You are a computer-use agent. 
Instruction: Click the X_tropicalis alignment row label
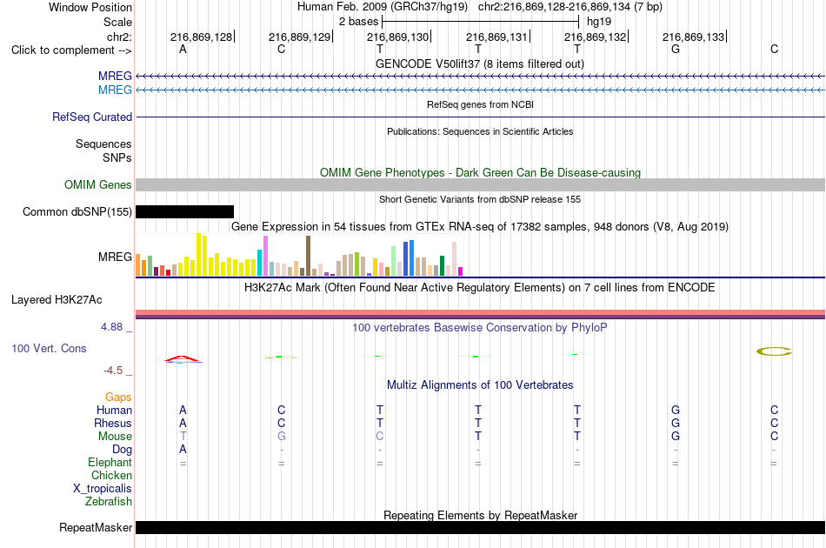coord(103,489)
